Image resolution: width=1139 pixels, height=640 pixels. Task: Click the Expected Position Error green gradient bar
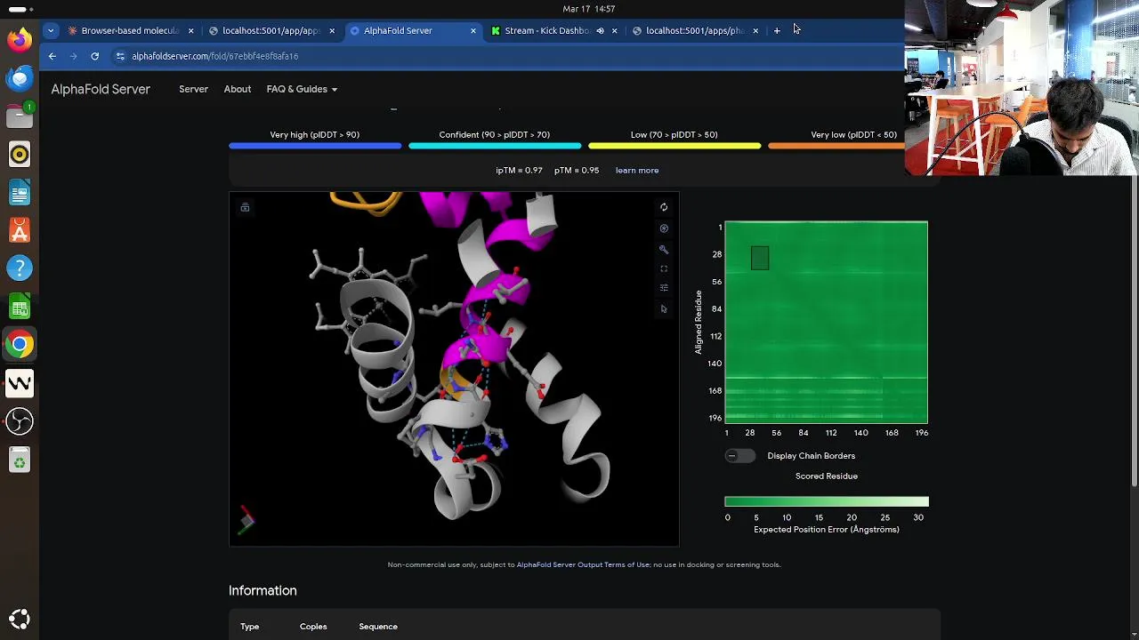click(827, 502)
